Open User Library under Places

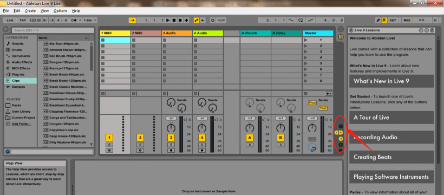(21, 112)
